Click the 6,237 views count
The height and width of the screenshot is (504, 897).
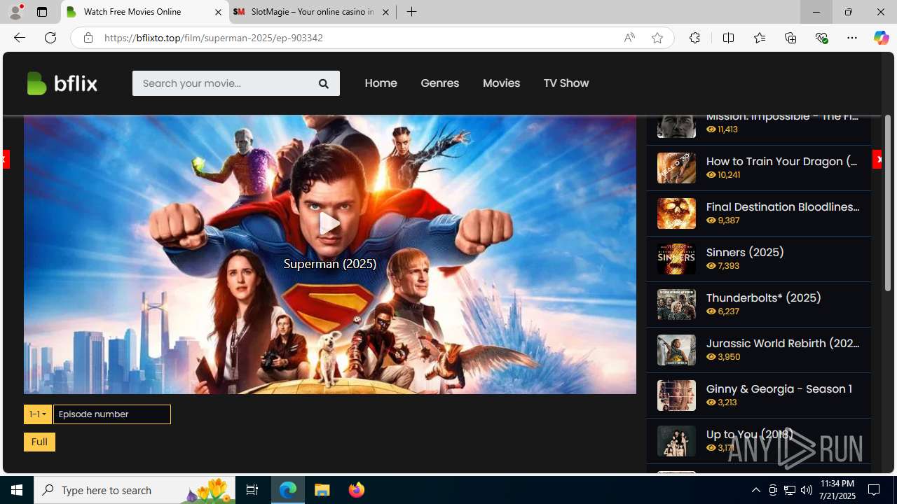click(723, 311)
